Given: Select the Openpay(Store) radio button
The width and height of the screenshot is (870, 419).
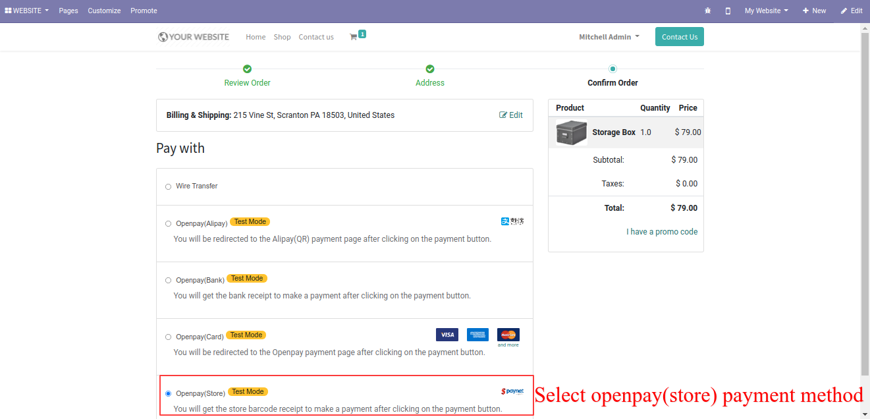Looking at the screenshot, I should (168, 394).
